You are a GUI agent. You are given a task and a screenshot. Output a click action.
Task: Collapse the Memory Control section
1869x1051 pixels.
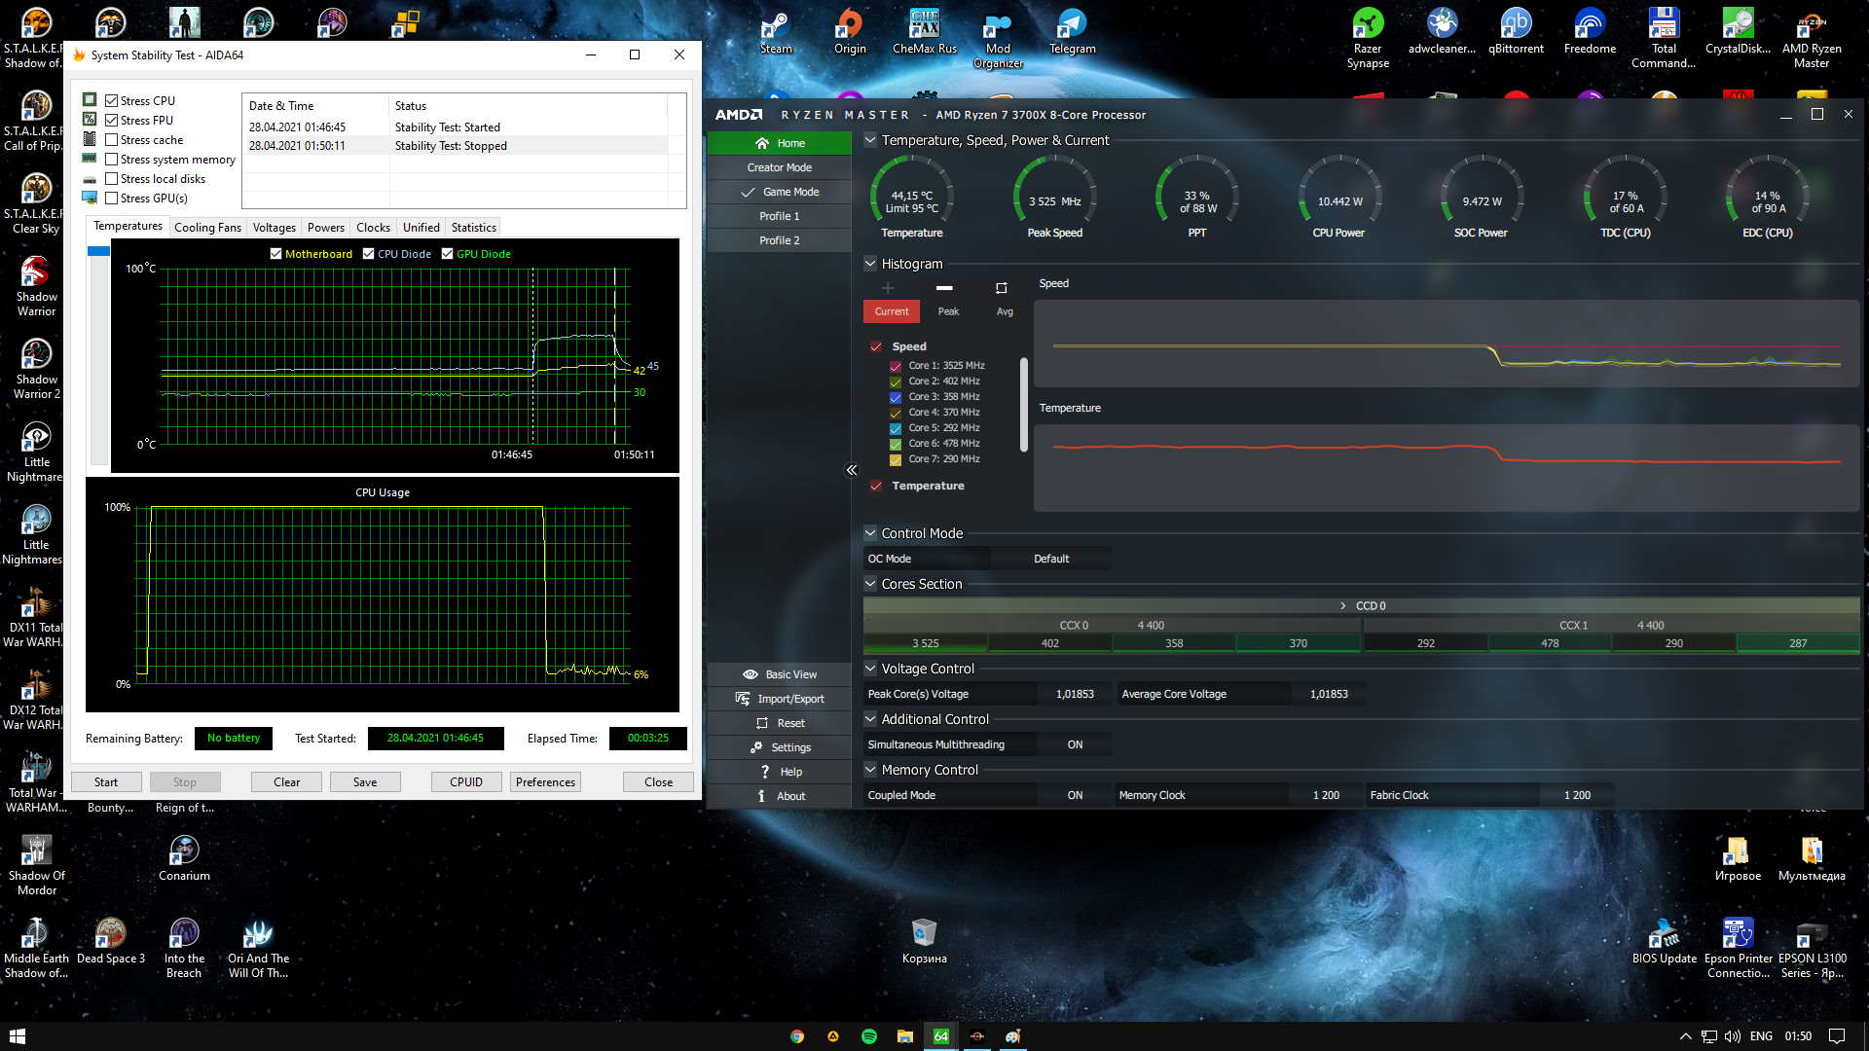[x=870, y=769]
